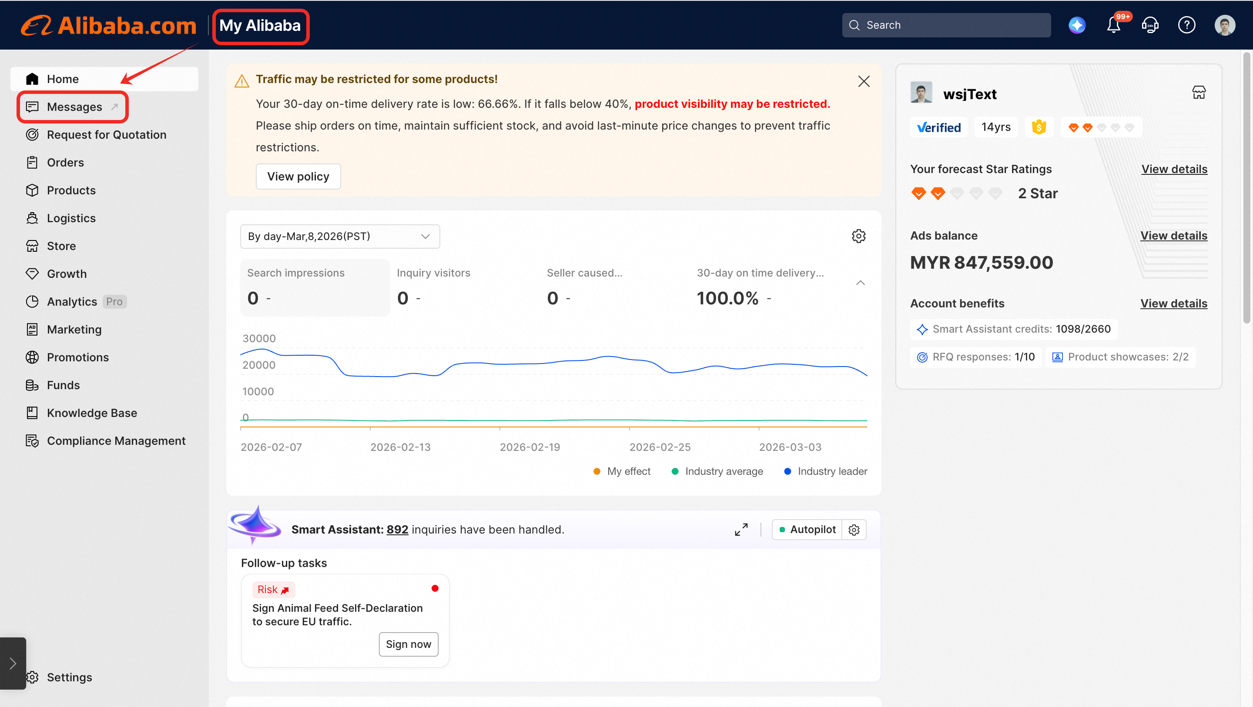Toggle the Industry average legend series
1253x707 pixels.
717,471
